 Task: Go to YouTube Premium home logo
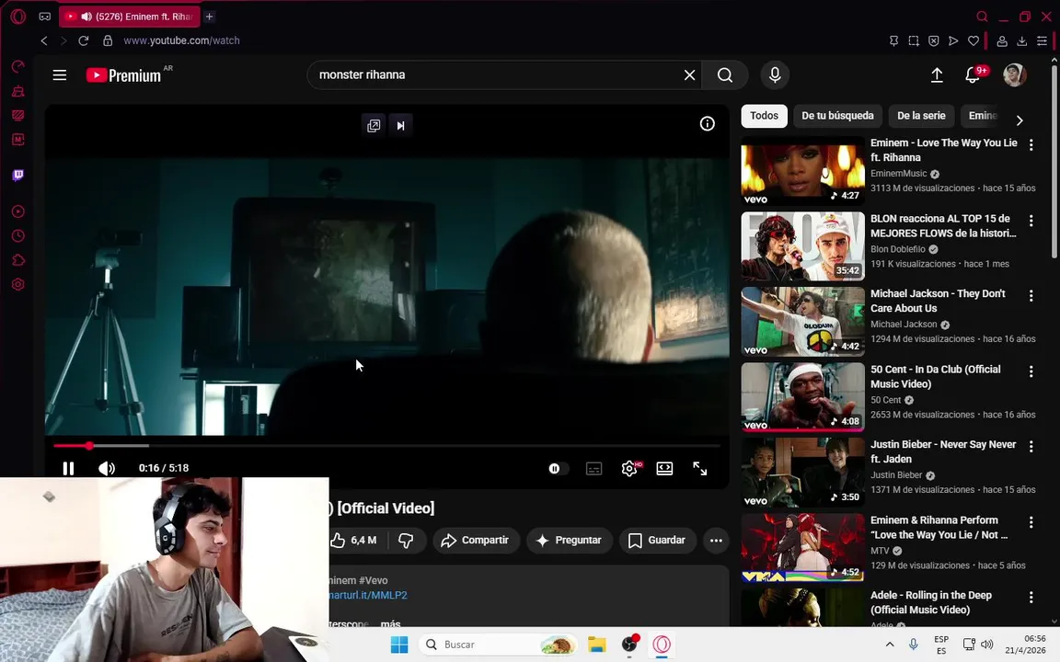tap(123, 75)
